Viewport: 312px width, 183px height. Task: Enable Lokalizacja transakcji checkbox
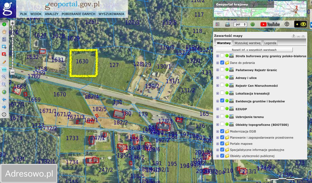(222, 93)
